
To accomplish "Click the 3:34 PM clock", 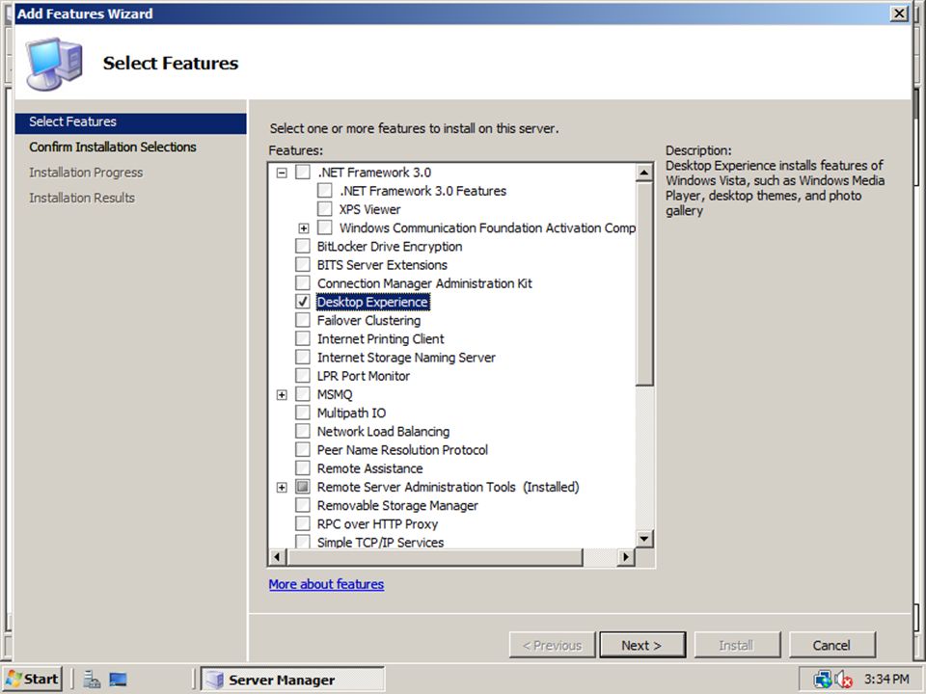I will click(886, 680).
